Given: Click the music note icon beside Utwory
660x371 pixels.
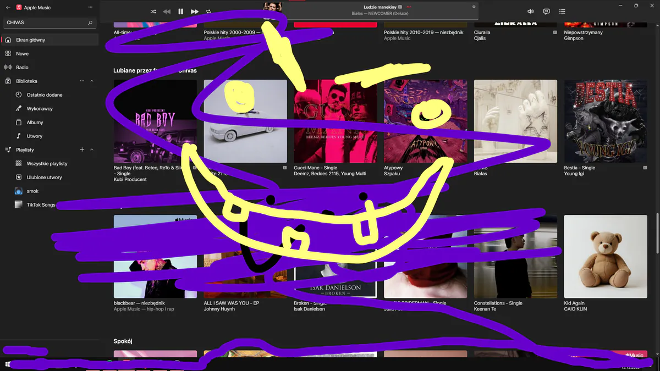Looking at the screenshot, I should (19, 136).
